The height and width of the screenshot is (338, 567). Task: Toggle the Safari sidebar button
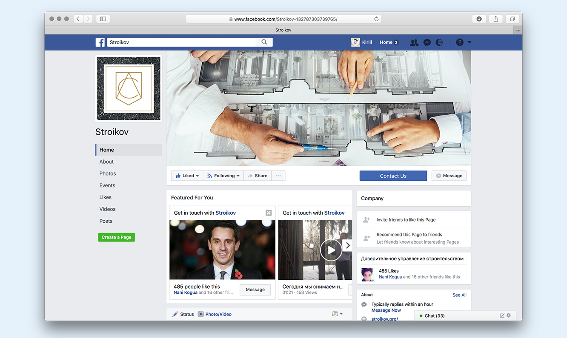click(x=103, y=19)
